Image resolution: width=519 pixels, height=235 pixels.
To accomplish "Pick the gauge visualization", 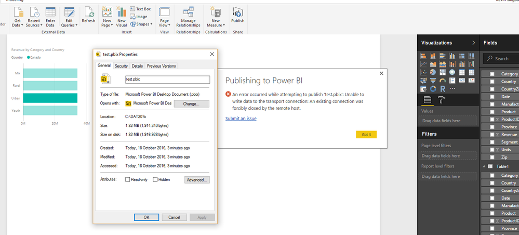I will (443, 81).
